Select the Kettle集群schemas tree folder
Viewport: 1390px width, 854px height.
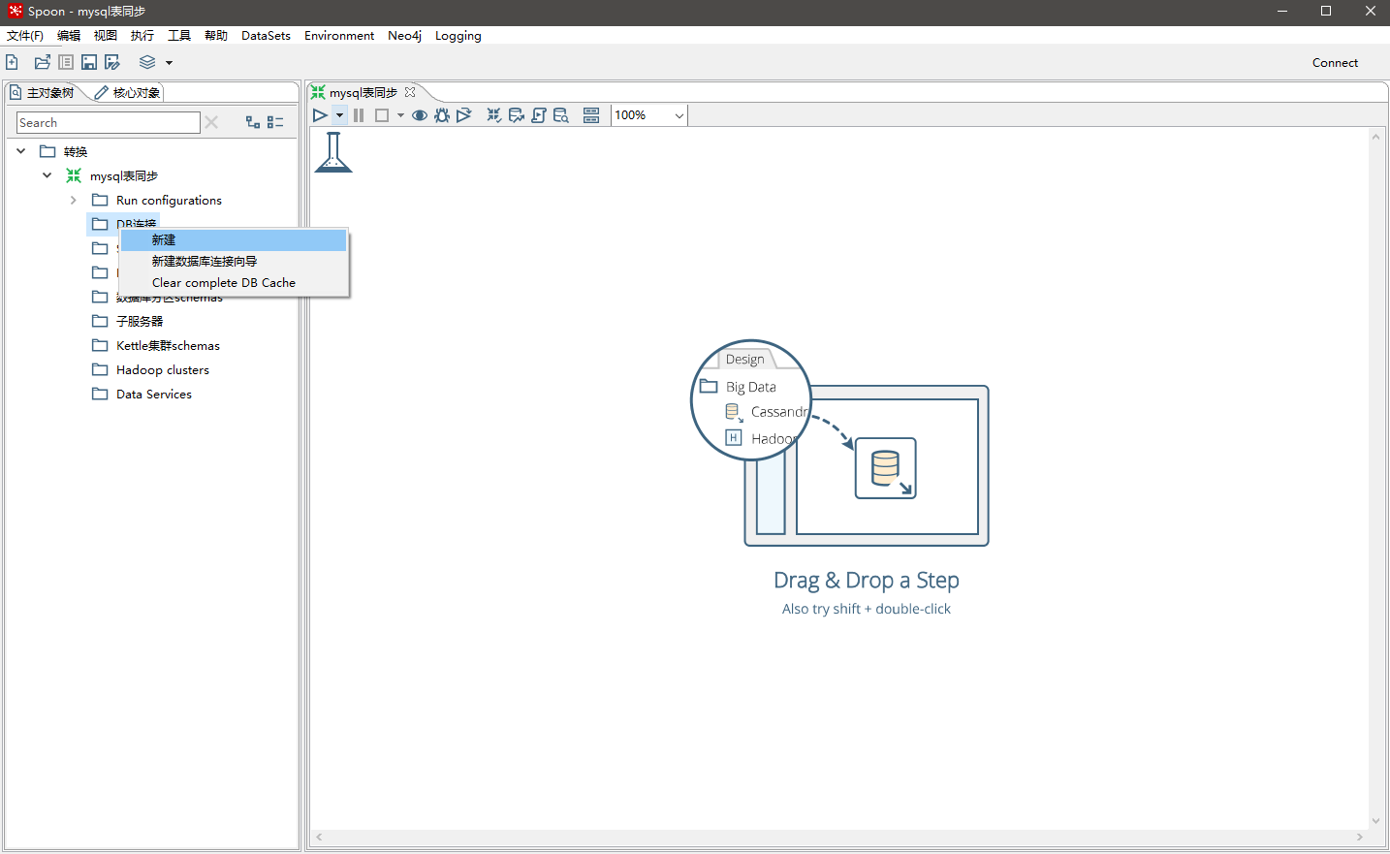[x=168, y=346]
